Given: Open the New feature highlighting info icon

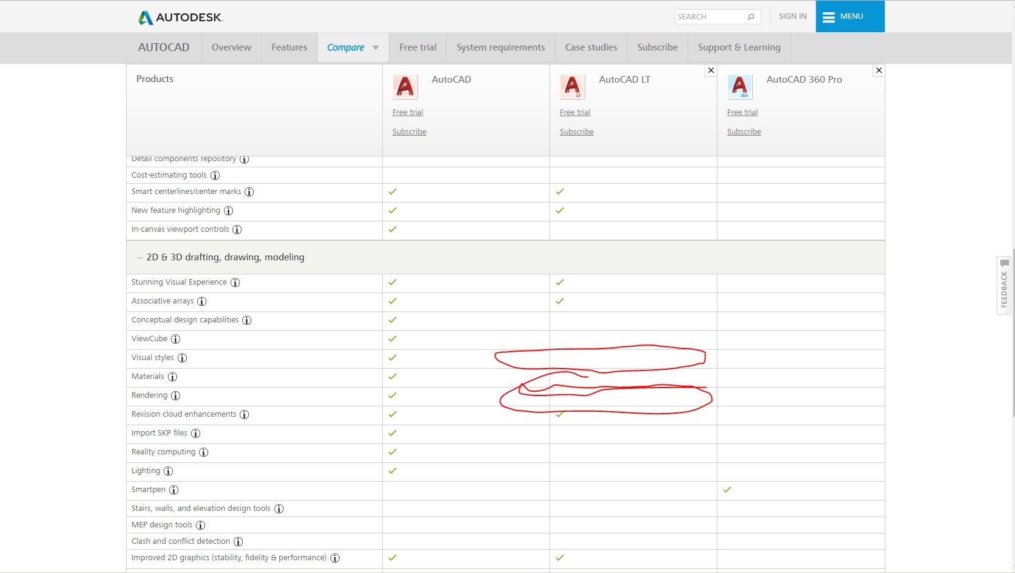Looking at the screenshot, I should (x=228, y=210).
